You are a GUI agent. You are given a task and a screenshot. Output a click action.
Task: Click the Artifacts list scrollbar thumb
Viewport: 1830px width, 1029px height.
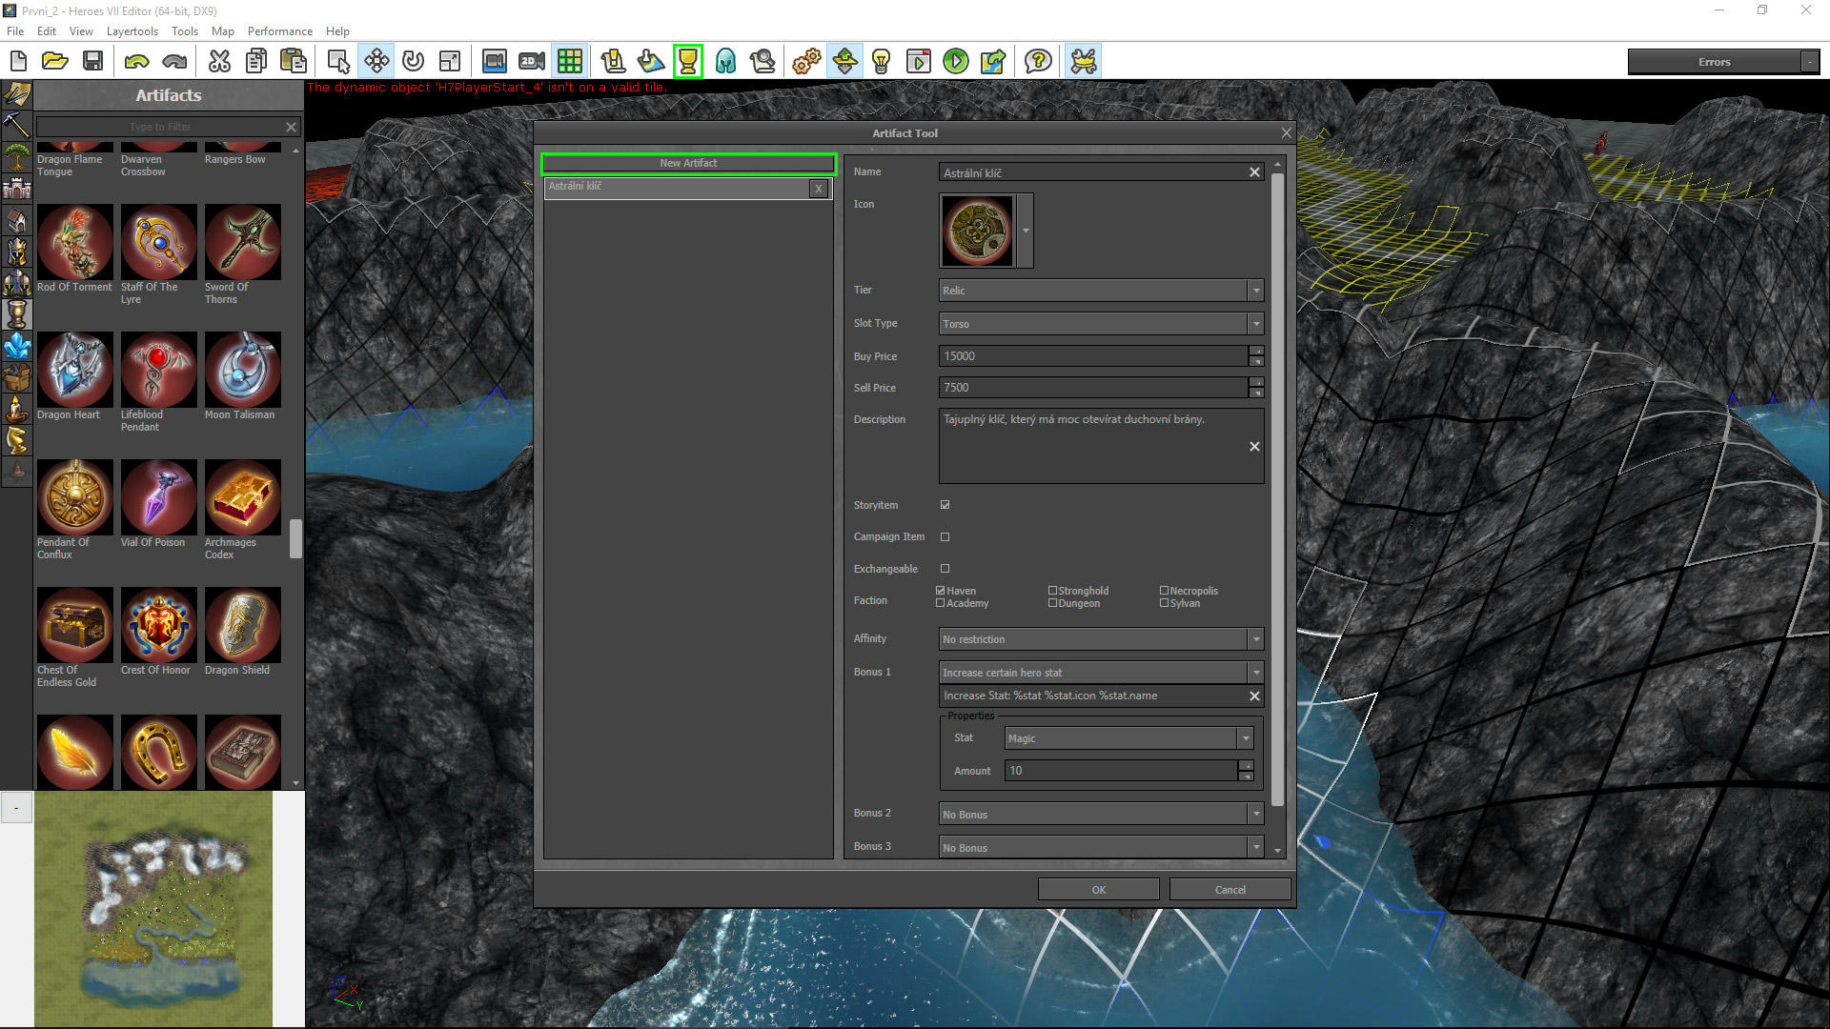295,538
